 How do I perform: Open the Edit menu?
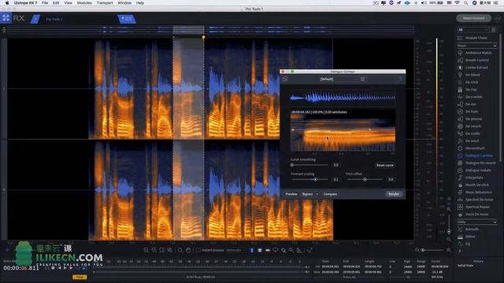click(x=56, y=3)
